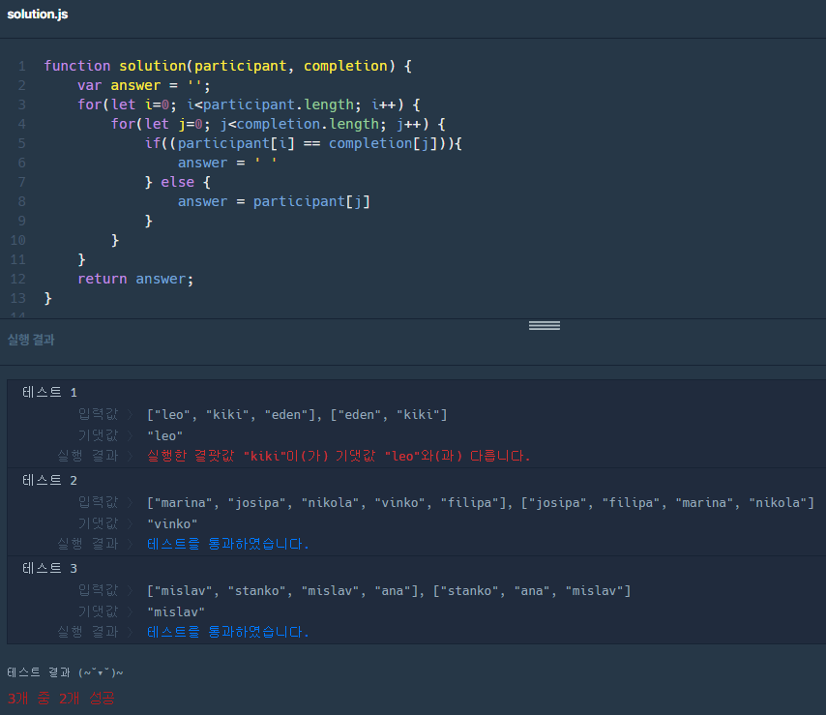
Task: Click the 'var answer' declaration line
Action: tap(144, 85)
